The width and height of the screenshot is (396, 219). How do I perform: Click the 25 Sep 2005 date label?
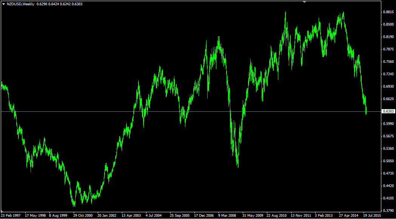tap(180, 216)
